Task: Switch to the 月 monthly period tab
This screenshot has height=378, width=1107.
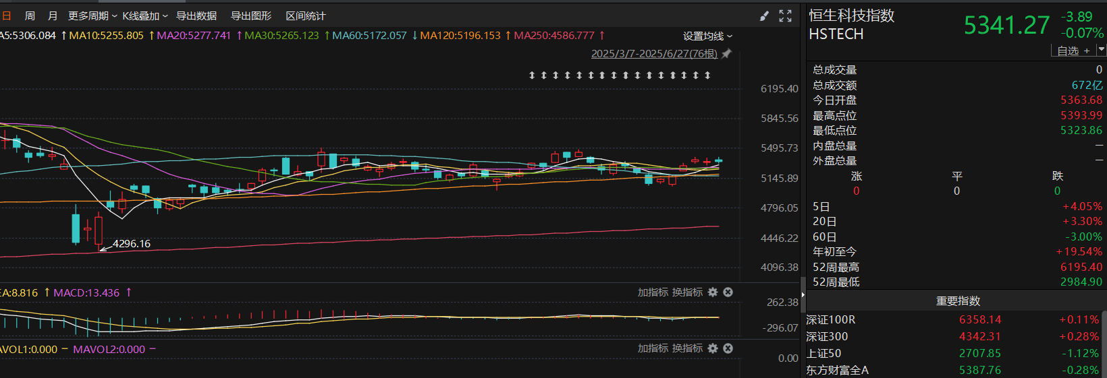Action: coord(53,16)
